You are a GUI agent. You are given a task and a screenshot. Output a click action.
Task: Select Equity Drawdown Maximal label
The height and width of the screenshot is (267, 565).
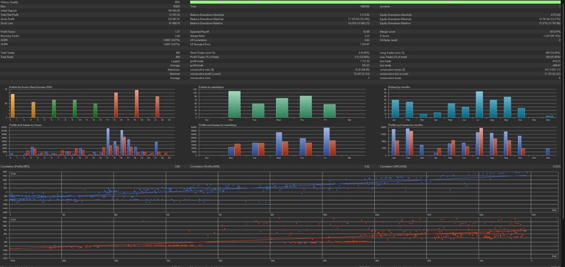395,19
